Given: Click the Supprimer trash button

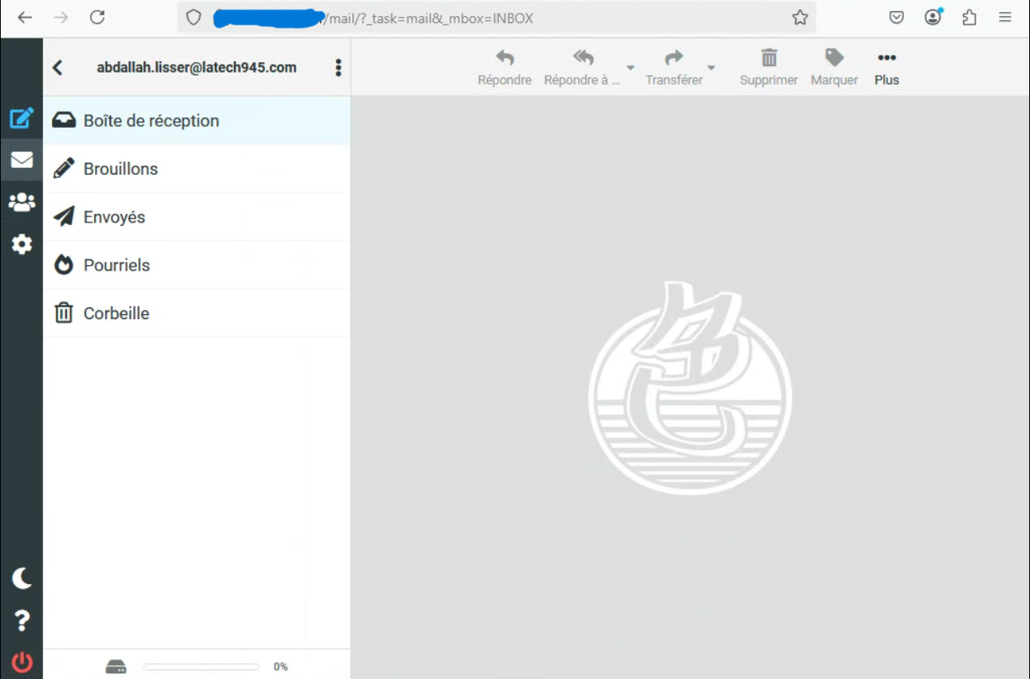Looking at the screenshot, I should point(769,68).
